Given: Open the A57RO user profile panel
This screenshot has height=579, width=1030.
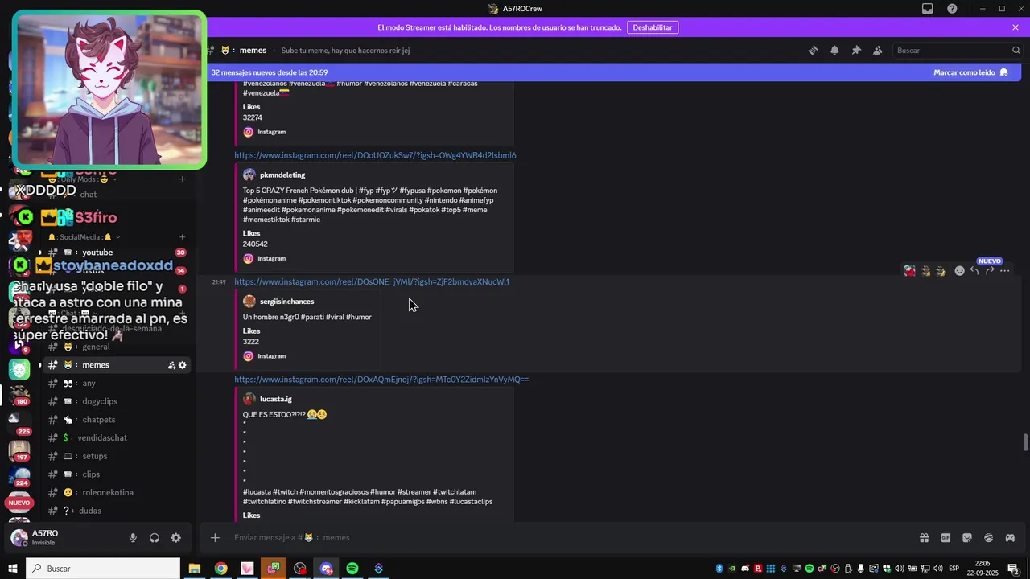Looking at the screenshot, I should tap(64, 537).
